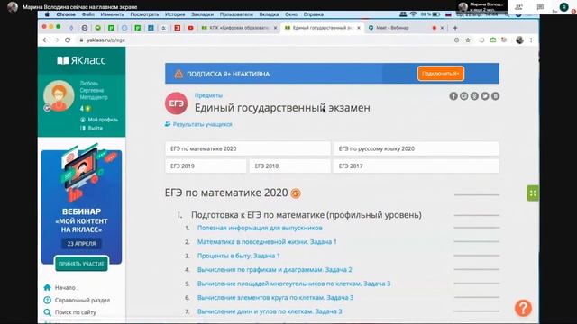
Task: Click the orange badge next to ЕГЭ по математике 2020
Action: 296,193
